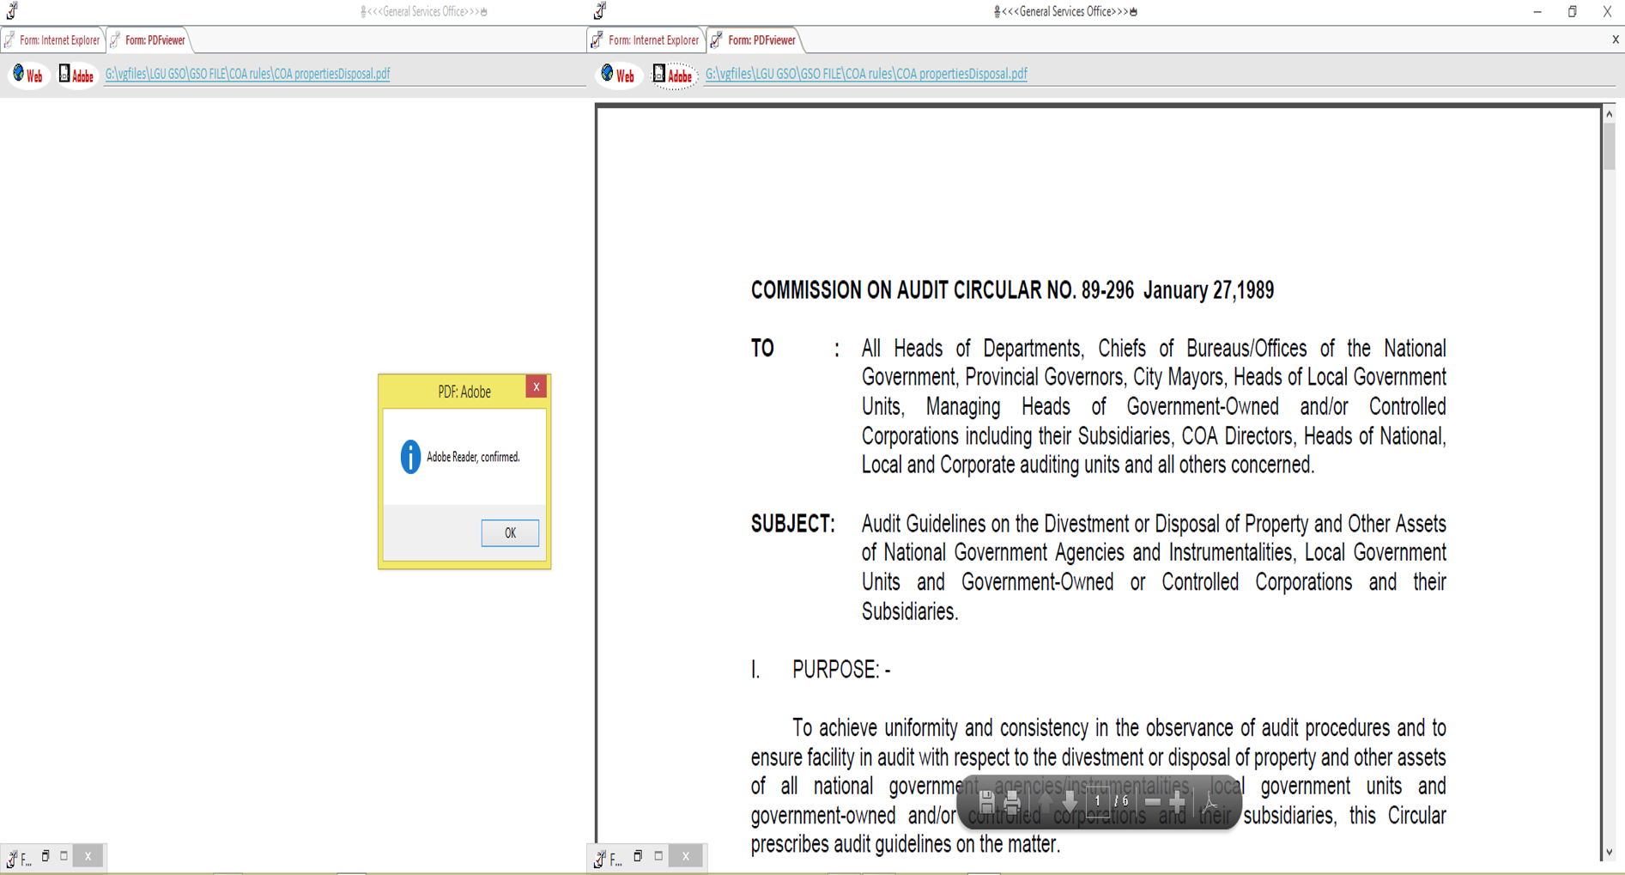Zoom out the PDF with the minus icon
Image resolution: width=1625 pixels, height=875 pixels.
pyautogui.click(x=1153, y=802)
